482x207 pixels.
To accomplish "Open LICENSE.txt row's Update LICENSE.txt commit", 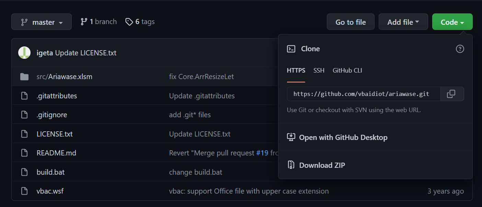I will pos(200,134).
